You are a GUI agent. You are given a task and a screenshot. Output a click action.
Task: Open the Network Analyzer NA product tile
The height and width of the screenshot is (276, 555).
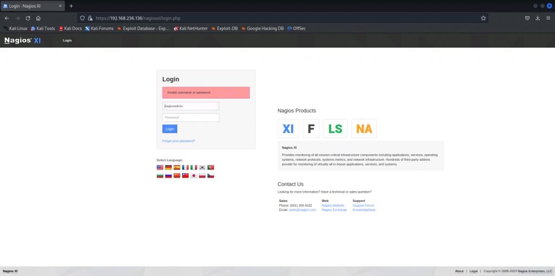364,129
